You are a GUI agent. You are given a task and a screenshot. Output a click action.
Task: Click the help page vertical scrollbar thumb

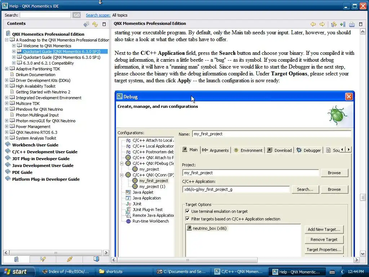(x=363, y=197)
